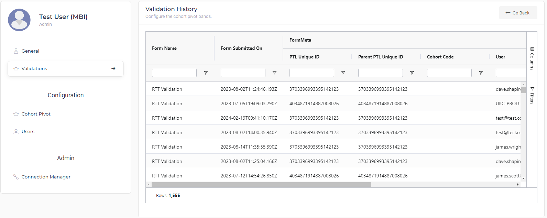547x218 pixels.
Task: Click vertical scrollbar down arrow in table
Action: point(523,178)
